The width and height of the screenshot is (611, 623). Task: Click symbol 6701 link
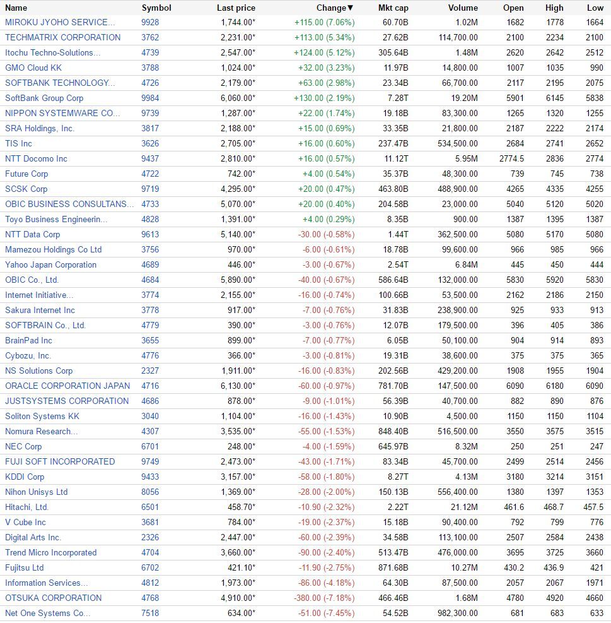150,446
